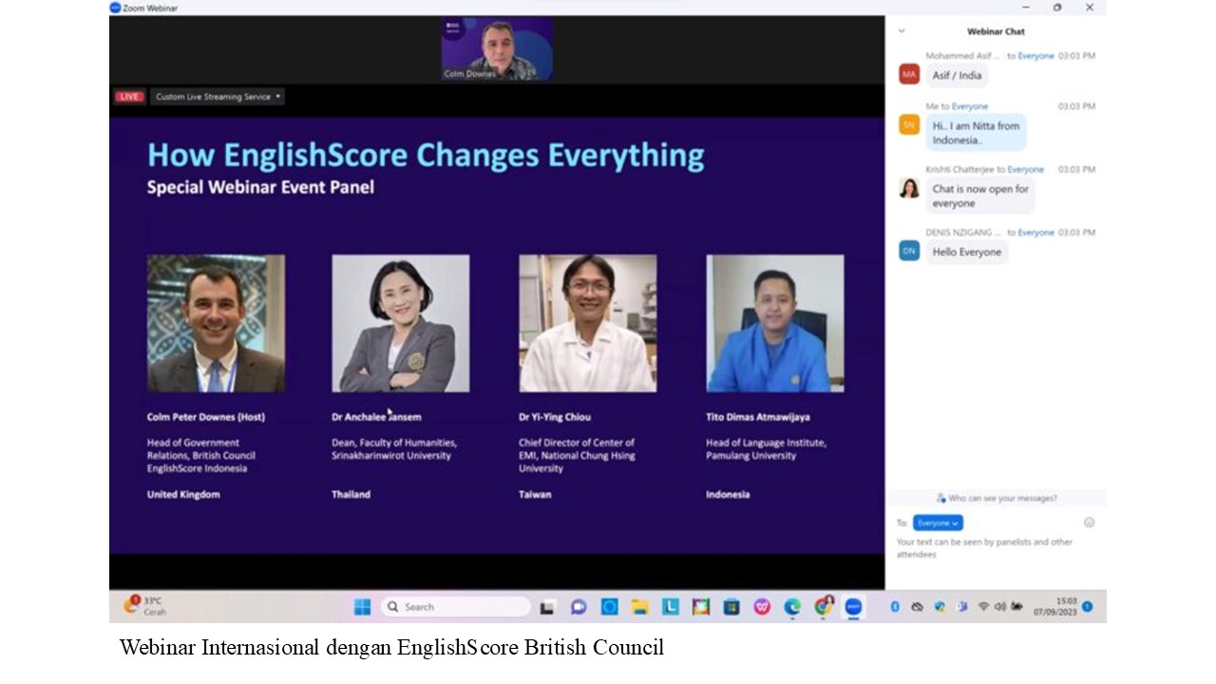The width and height of the screenshot is (1216, 684).
Task: Click the 'How EnglishScore Changes Everything' slide title
Action: click(x=426, y=155)
